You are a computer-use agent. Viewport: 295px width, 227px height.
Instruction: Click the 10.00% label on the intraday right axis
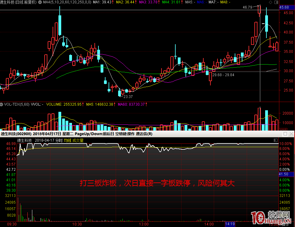tap(285, 144)
